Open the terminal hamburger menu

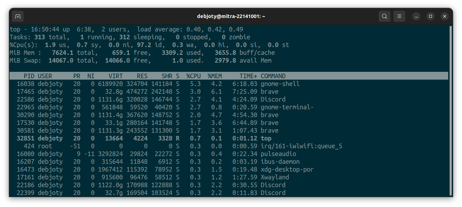[399, 16]
